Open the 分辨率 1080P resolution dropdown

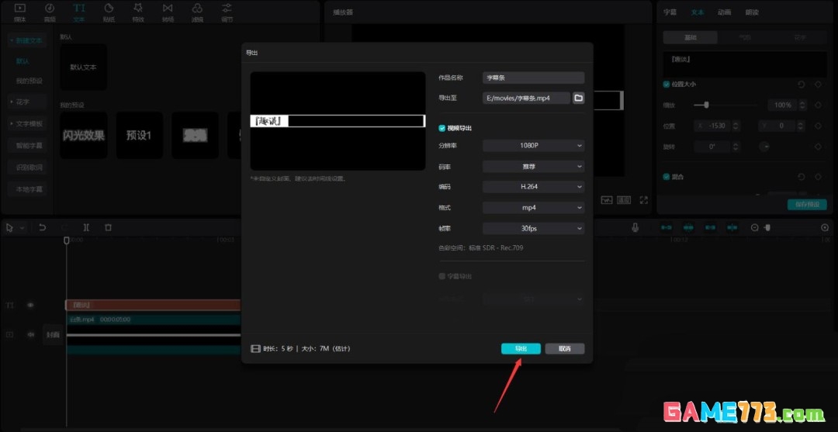coord(533,145)
